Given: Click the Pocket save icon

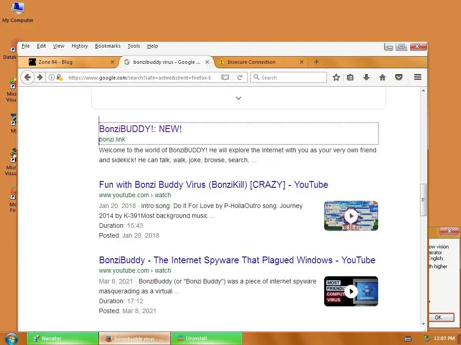Looking at the screenshot, I should pyautogui.click(x=399, y=77).
